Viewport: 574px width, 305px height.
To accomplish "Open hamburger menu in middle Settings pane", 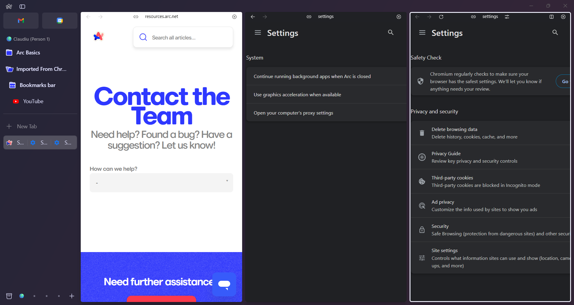I will (x=258, y=32).
